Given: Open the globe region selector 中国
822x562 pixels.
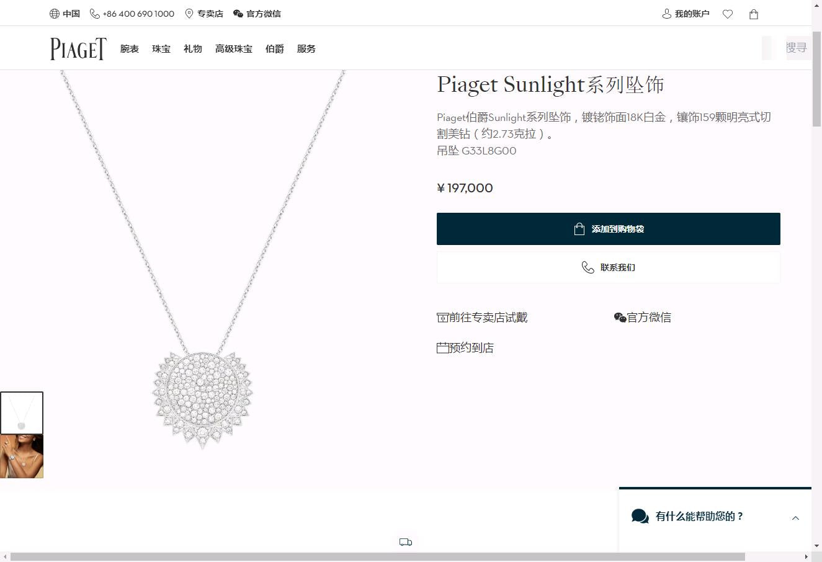Looking at the screenshot, I should [65, 14].
